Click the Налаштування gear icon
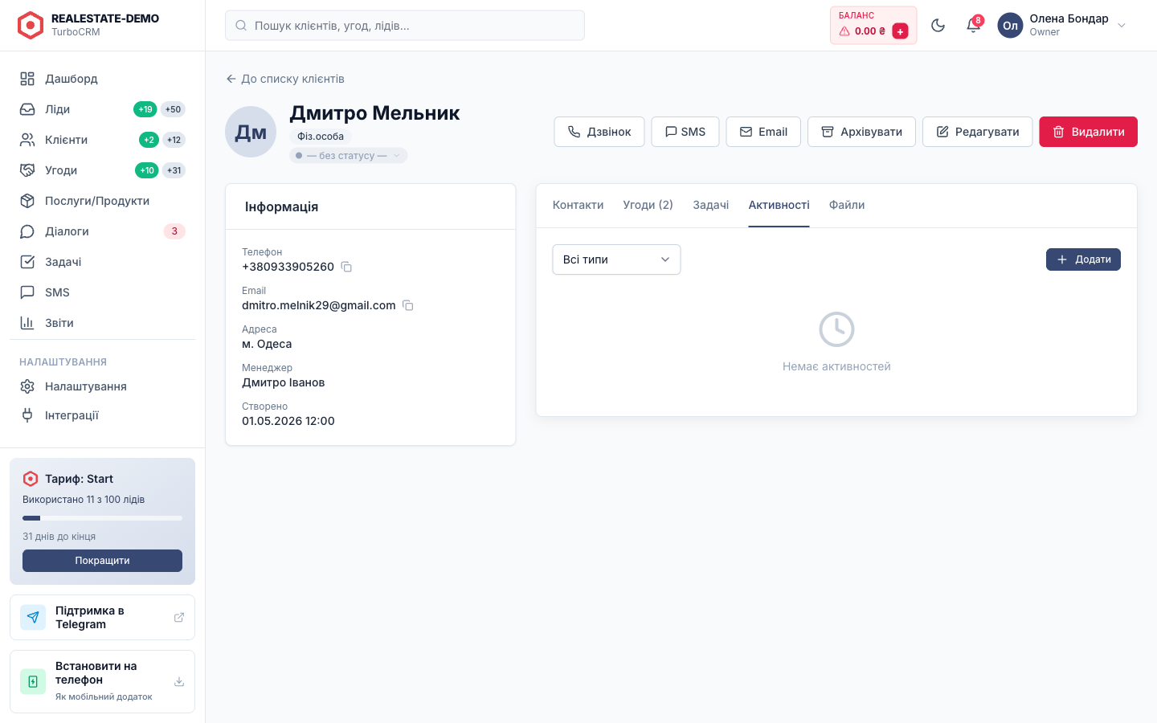Viewport: 1157px width, 723px height. [x=27, y=386]
